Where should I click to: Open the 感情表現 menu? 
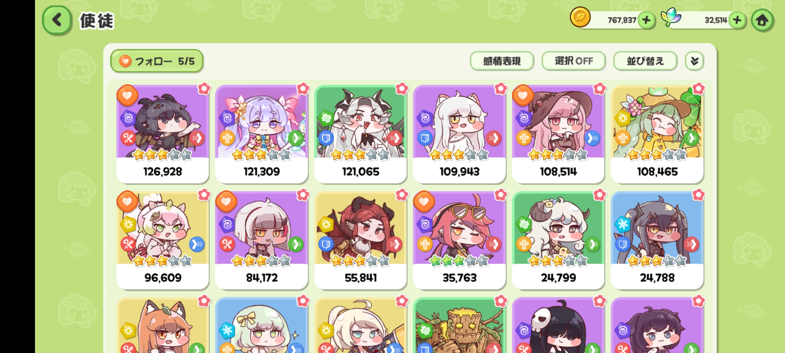(x=502, y=61)
